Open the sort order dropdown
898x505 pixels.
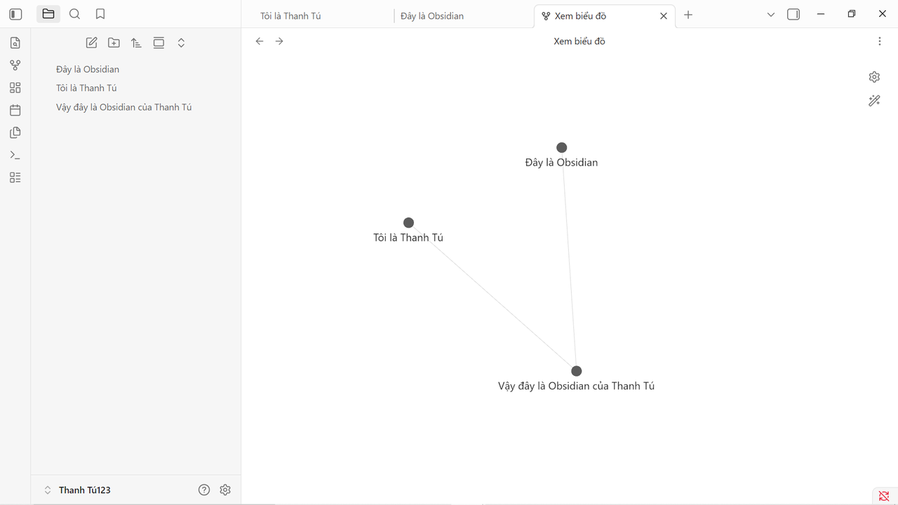[x=136, y=43]
